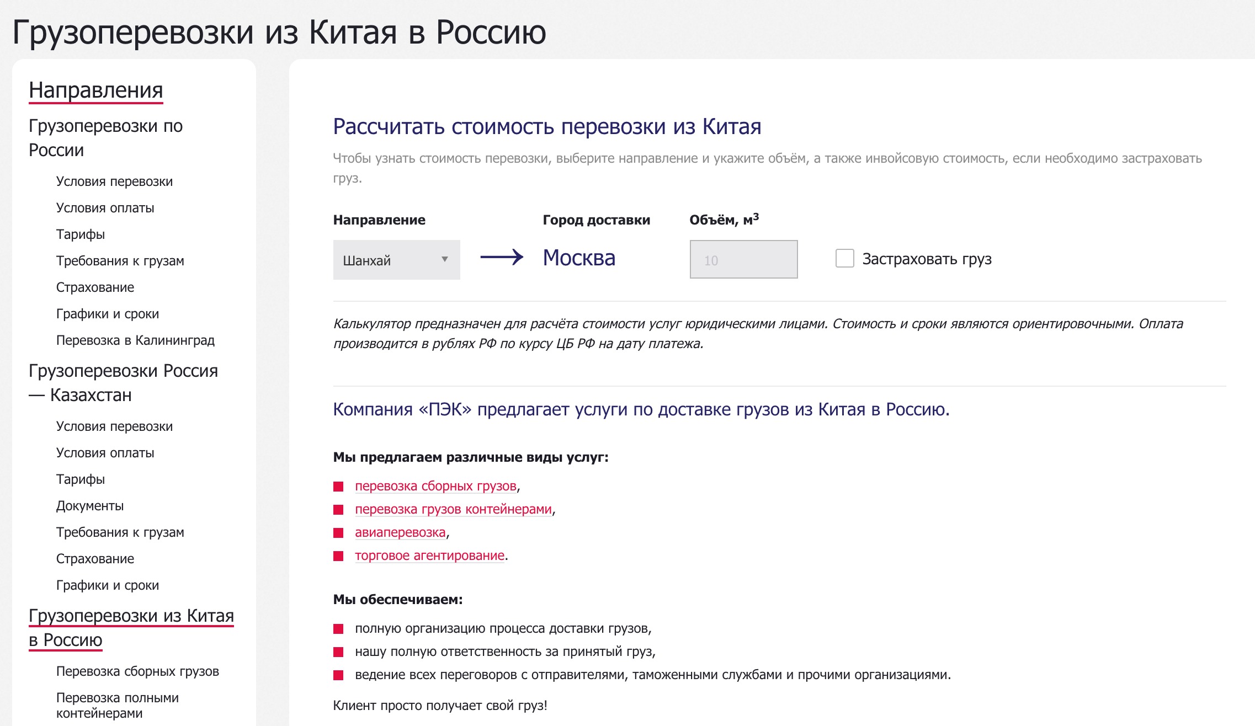Open Условия перевозки under Россия — Казахстан

coord(114,426)
